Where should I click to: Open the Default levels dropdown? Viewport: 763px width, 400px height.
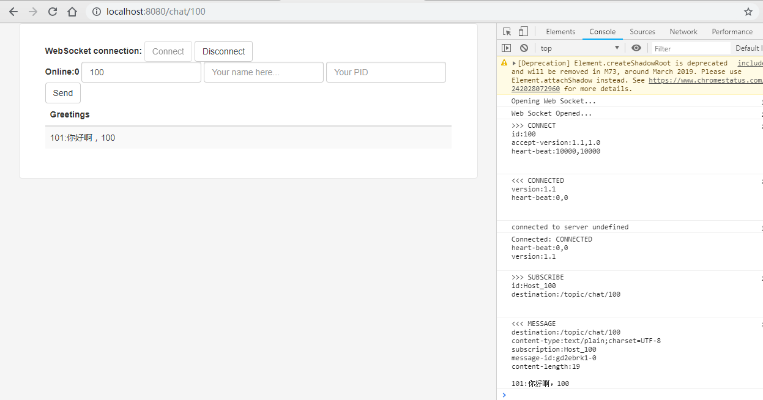click(748, 48)
